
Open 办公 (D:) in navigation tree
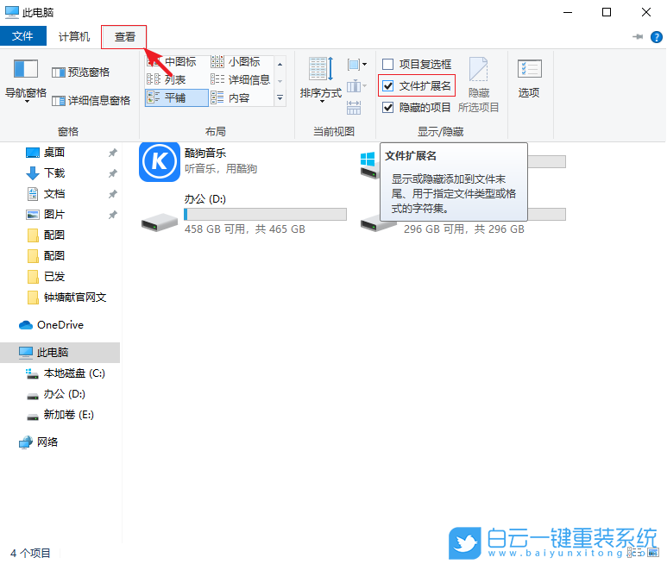64,394
